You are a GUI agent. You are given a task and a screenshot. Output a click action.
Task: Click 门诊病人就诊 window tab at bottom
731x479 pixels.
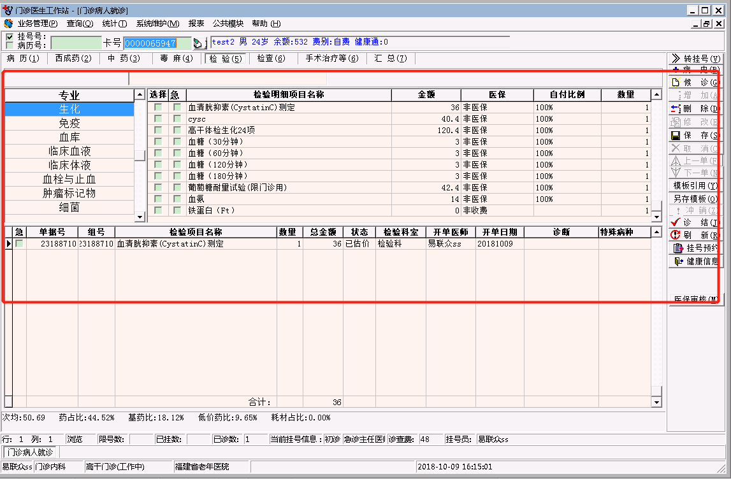click(31, 452)
